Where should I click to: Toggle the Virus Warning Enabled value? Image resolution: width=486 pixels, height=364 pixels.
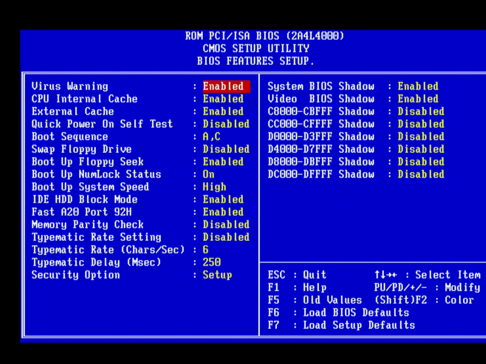click(x=225, y=86)
